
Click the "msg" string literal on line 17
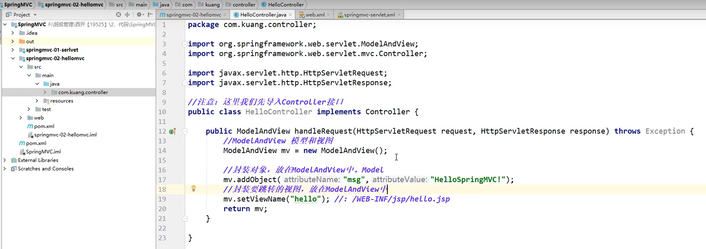pyautogui.click(x=354, y=180)
